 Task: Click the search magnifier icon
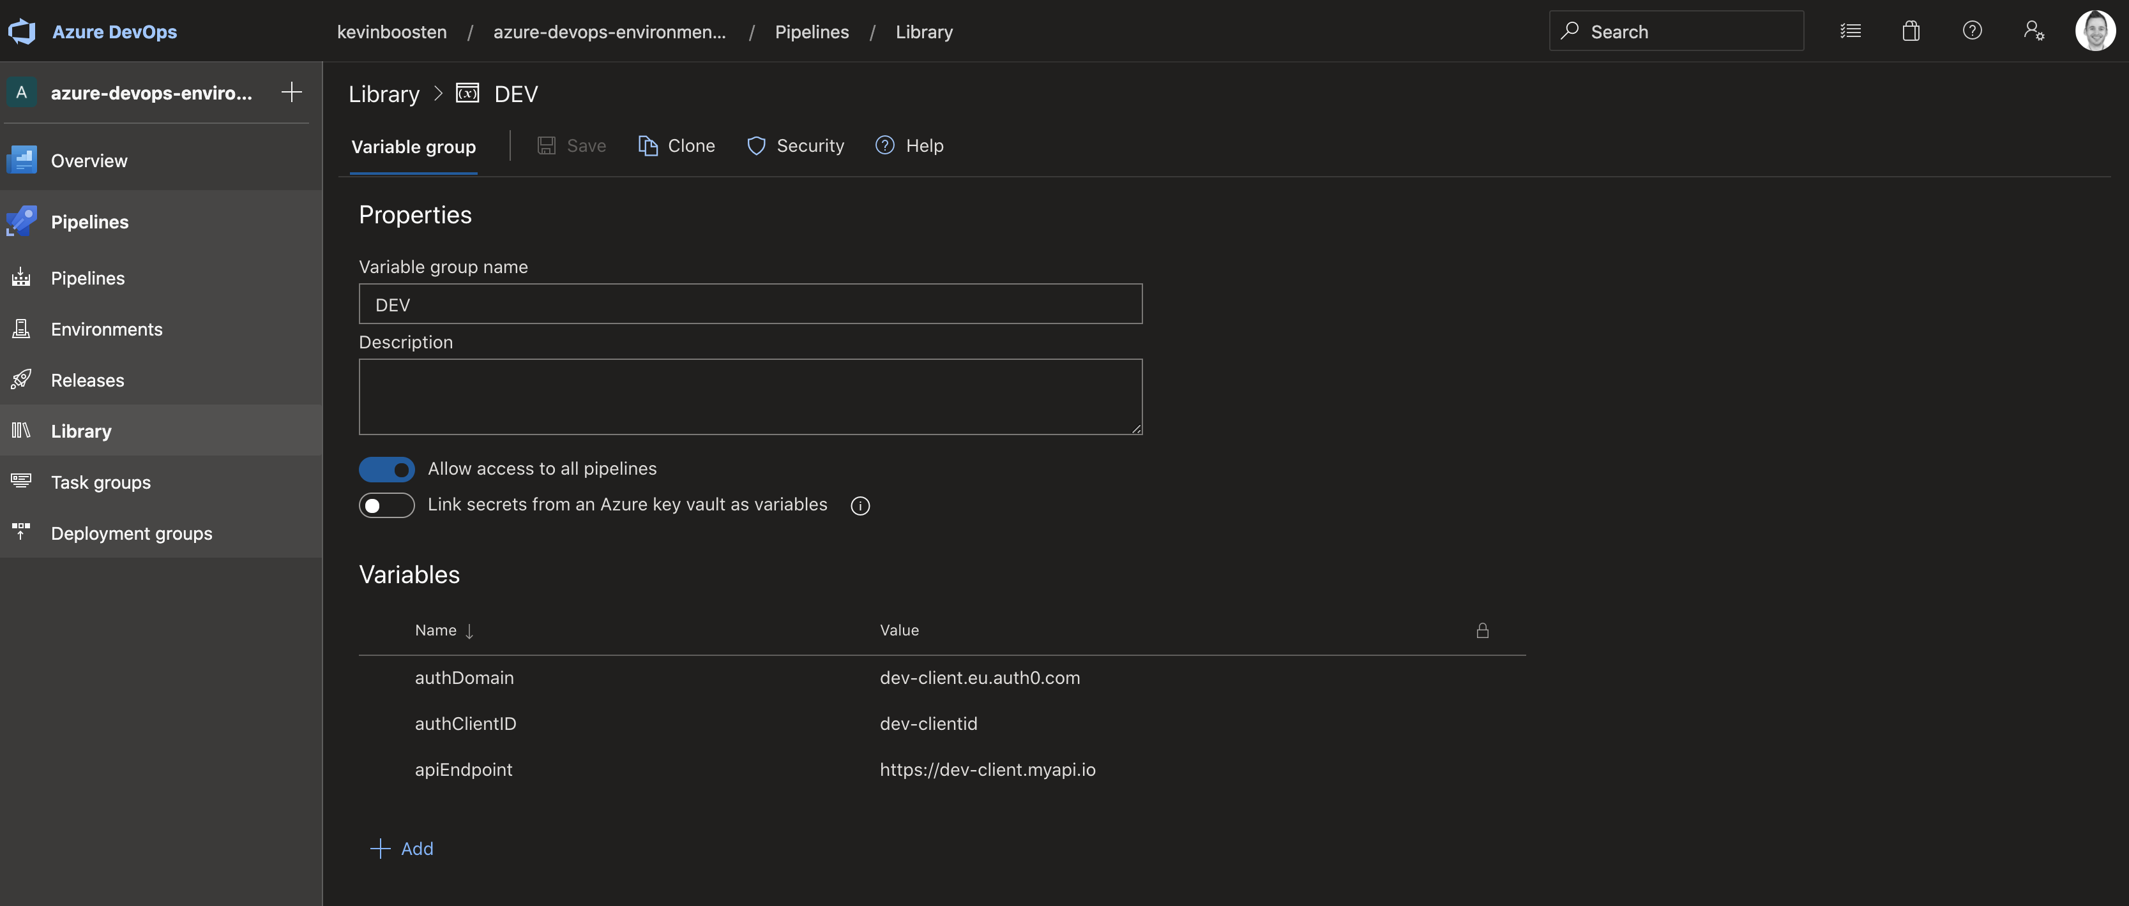coord(1570,31)
